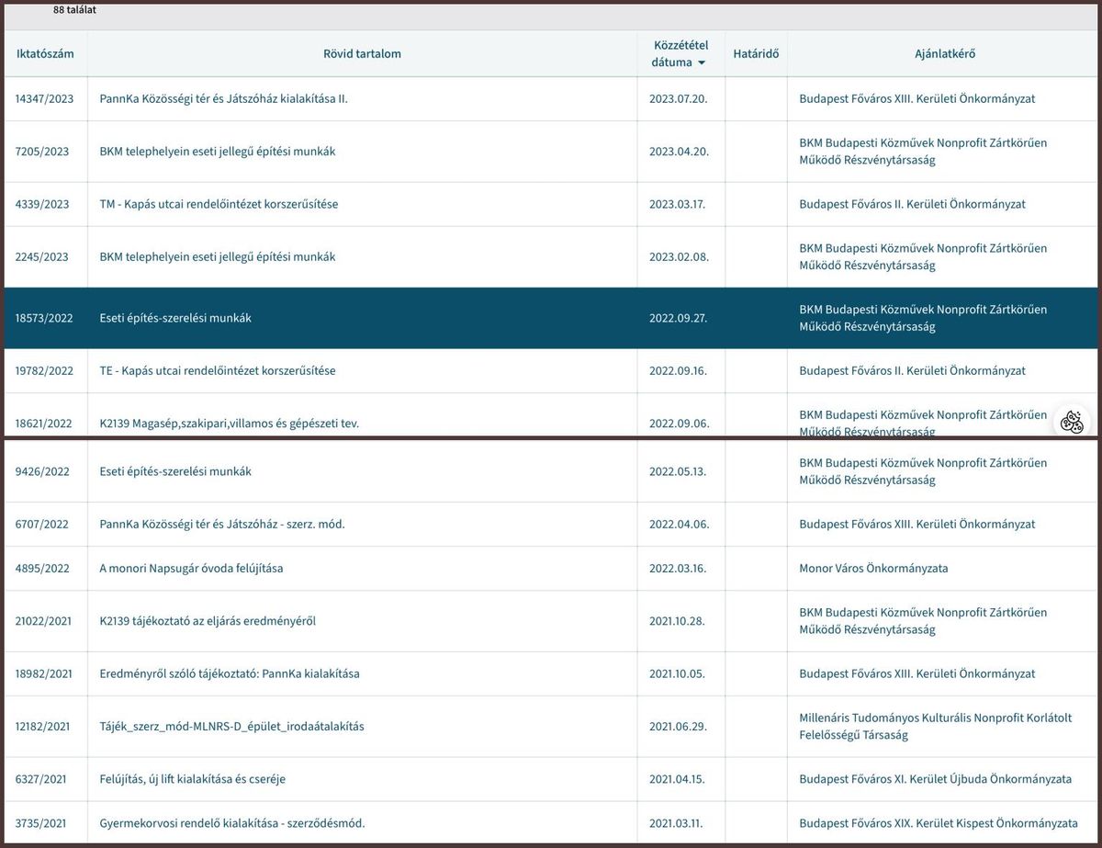Screen dimensions: 1102x848
Task: Click the date 2022.09.16.
Action: (678, 371)
